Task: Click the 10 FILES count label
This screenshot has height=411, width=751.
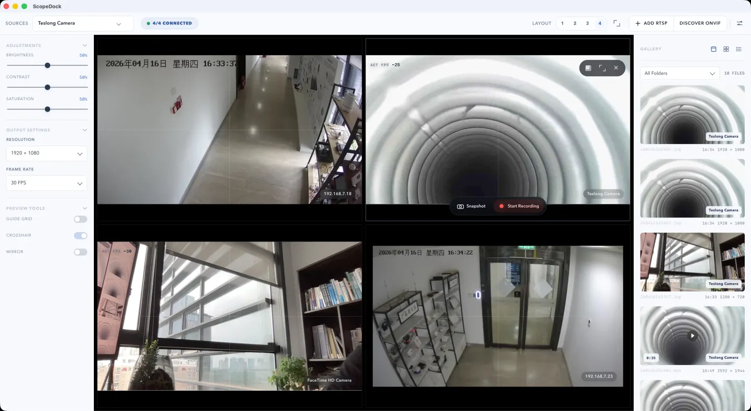Action: pyautogui.click(x=734, y=74)
